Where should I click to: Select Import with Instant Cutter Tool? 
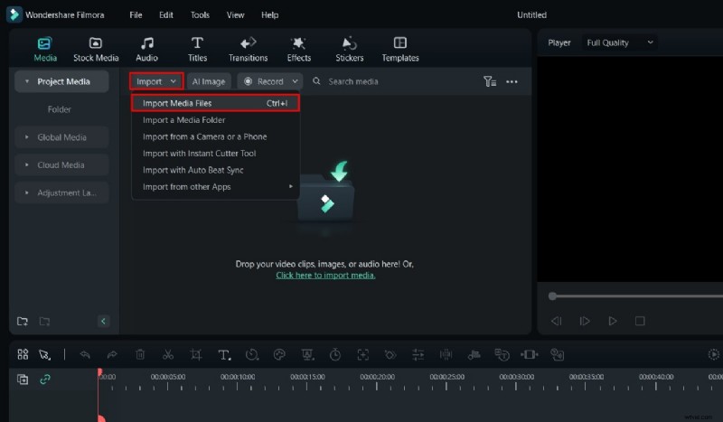215,153
